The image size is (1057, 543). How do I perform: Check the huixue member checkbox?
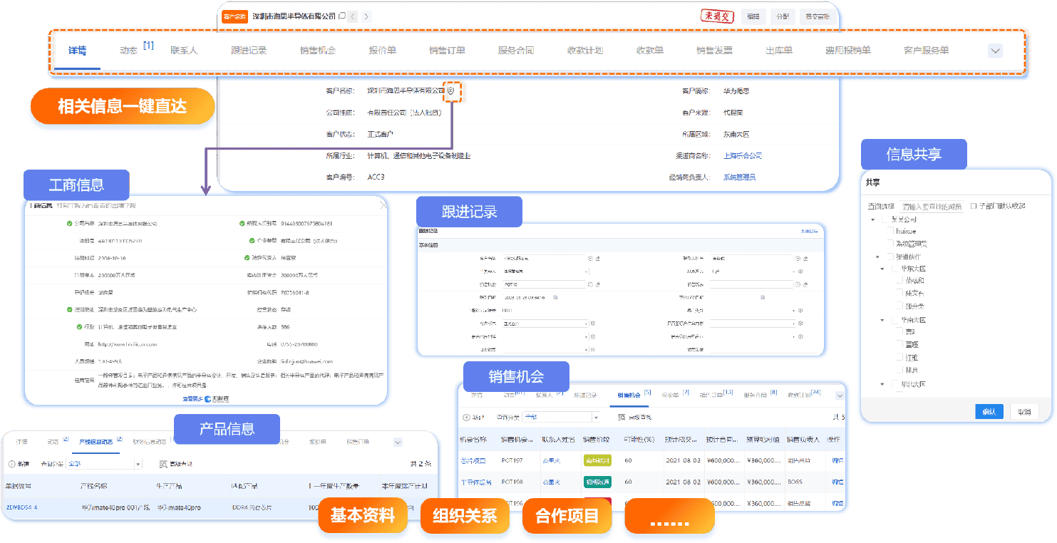(x=889, y=232)
